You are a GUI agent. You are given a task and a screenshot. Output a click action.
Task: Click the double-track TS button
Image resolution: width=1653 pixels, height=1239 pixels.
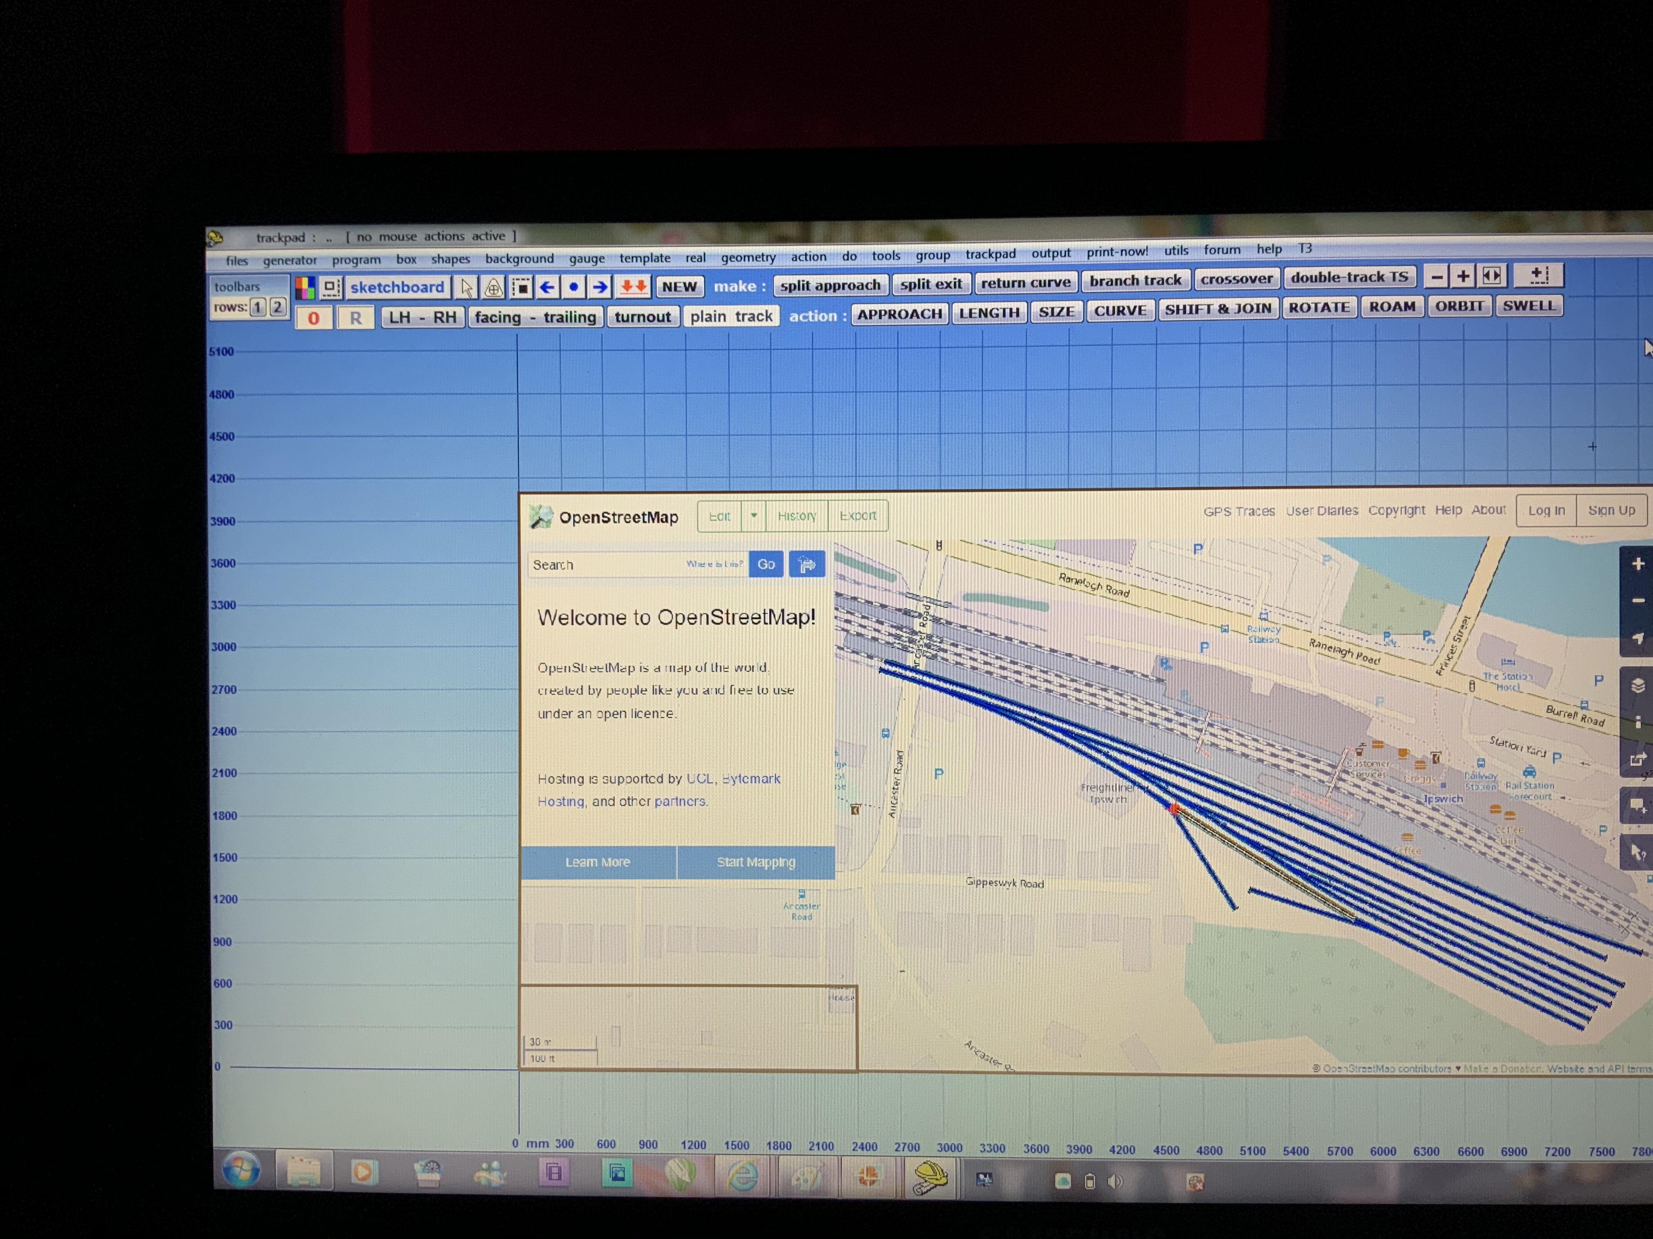pos(1350,278)
